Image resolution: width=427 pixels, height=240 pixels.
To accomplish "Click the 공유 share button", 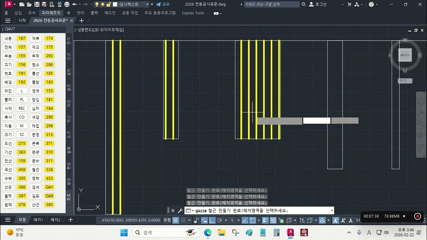I will pos(163,4).
